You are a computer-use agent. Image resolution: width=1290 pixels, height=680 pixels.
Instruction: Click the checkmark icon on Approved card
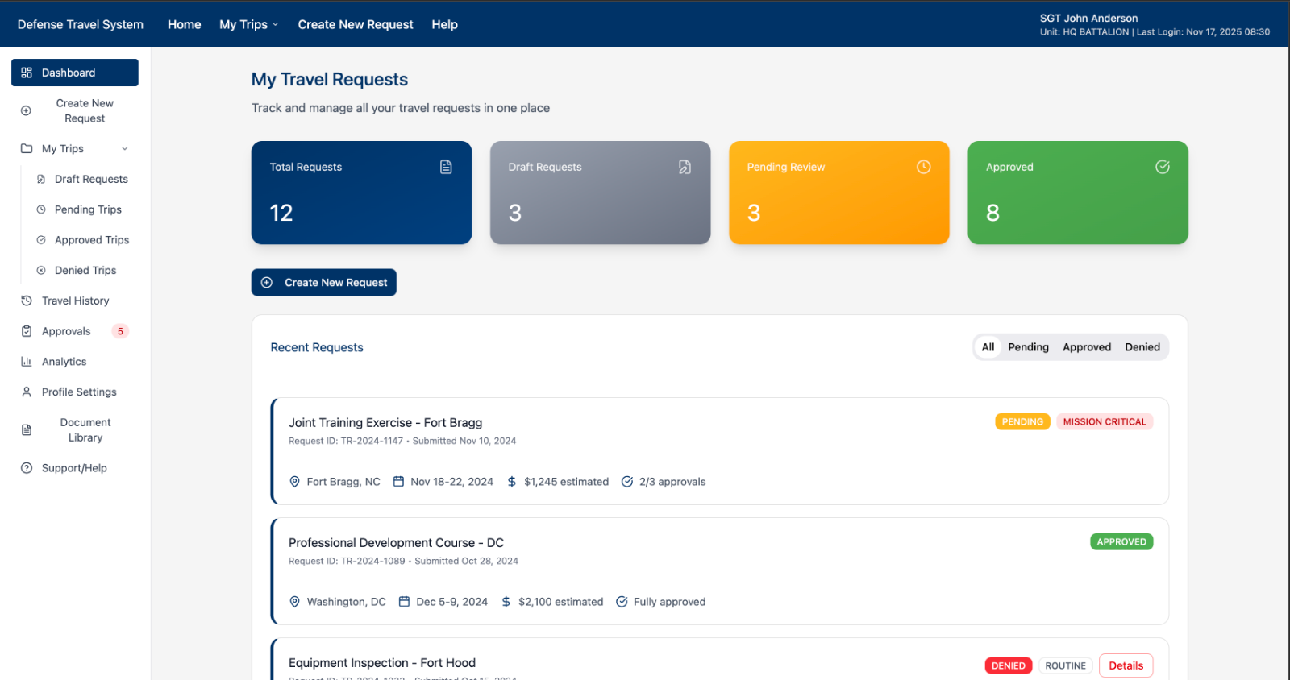pyautogui.click(x=1163, y=167)
